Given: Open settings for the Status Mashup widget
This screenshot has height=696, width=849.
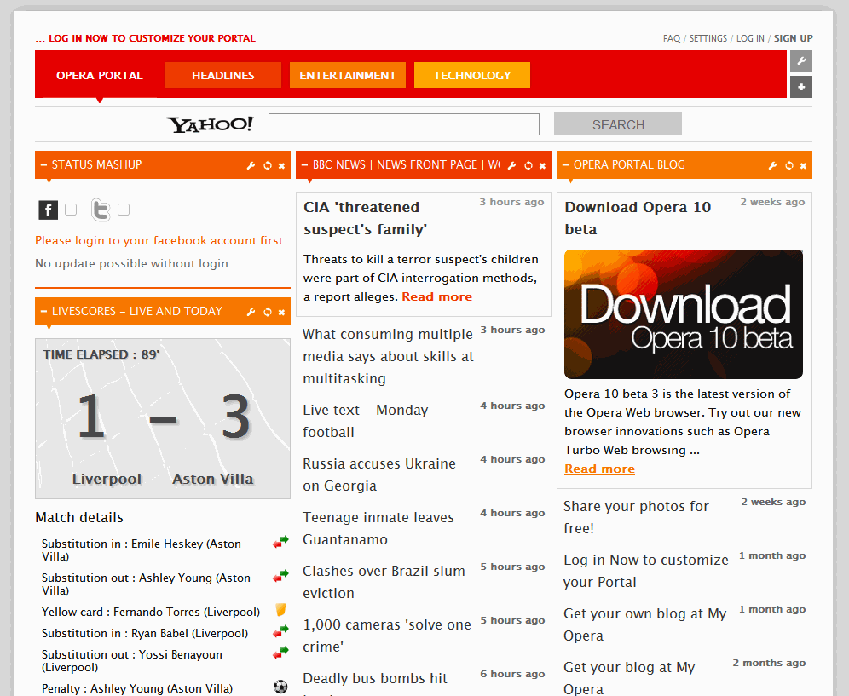Looking at the screenshot, I should point(251,165).
